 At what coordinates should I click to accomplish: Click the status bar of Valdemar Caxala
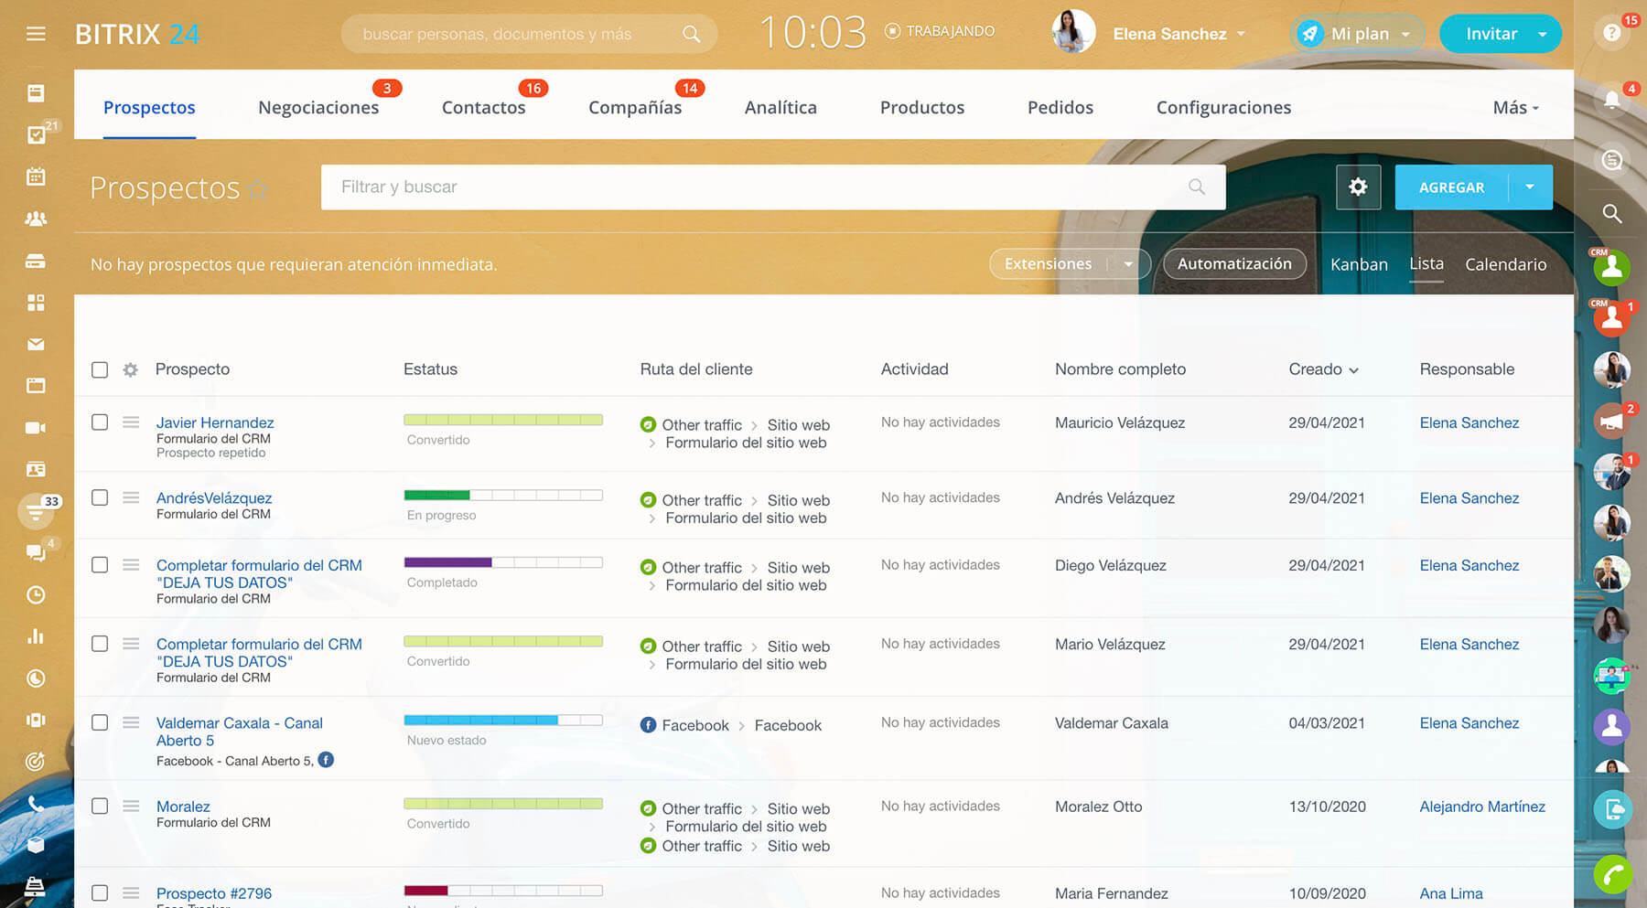[502, 721]
